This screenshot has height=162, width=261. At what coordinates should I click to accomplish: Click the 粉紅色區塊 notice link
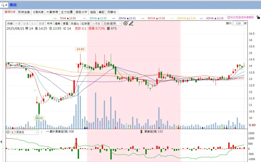pyautogui.click(x=242, y=17)
